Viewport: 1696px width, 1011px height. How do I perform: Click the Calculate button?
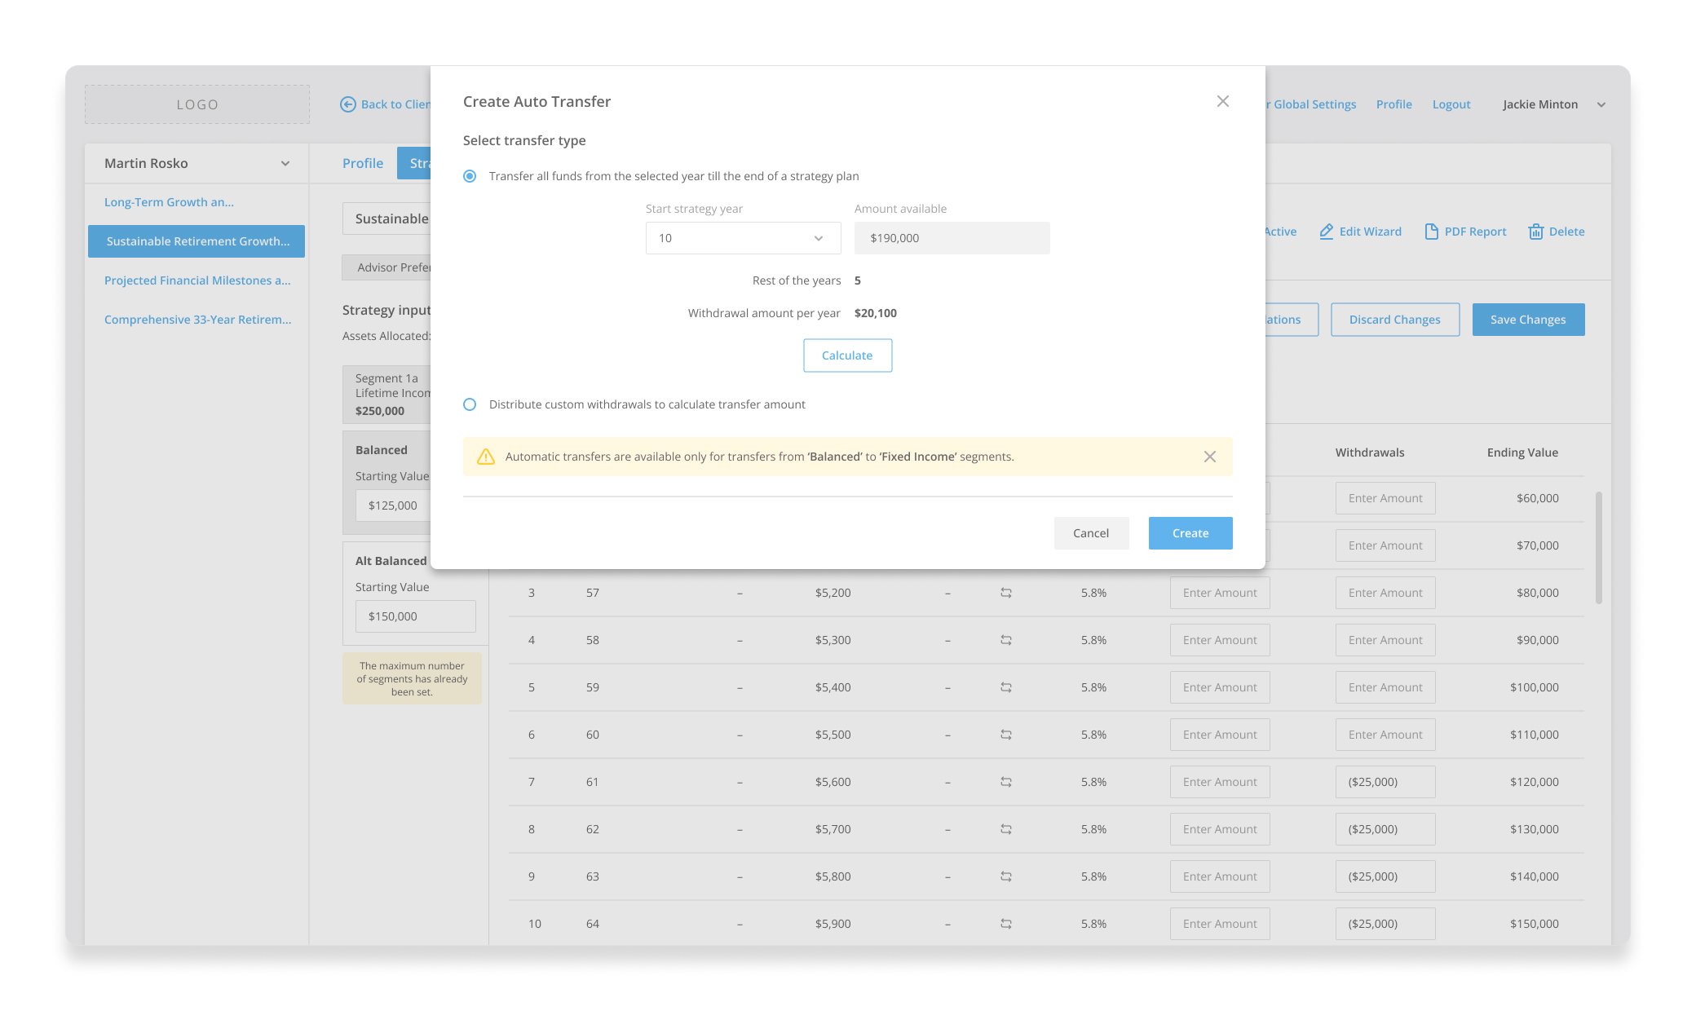847,355
